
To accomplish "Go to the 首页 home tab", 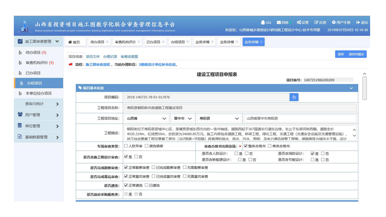I will pos(75,42).
